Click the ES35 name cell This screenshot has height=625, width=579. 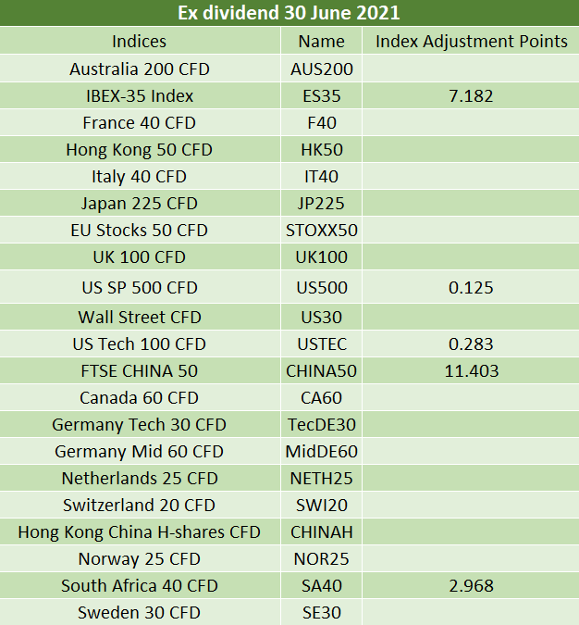[x=321, y=96]
